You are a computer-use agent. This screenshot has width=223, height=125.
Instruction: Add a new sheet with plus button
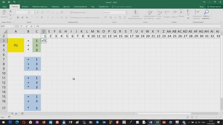click(22, 114)
